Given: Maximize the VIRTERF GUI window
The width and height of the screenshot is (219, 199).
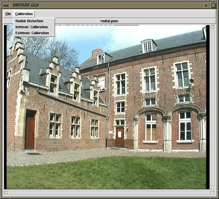Looking at the screenshot, I should pos(213,6).
